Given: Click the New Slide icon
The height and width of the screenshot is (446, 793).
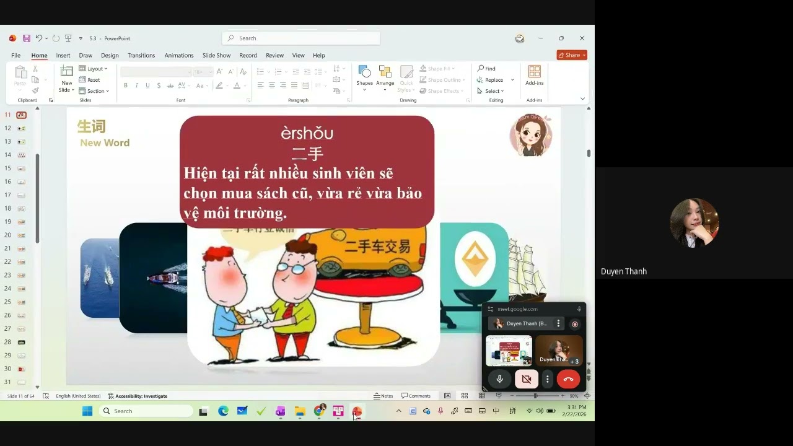Looking at the screenshot, I should (x=66, y=72).
